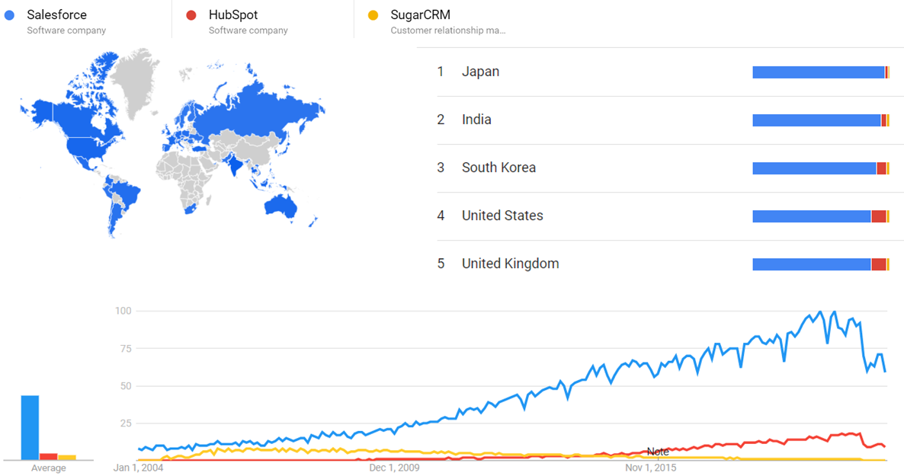The image size is (904, 476).
Task: Click the blue Salesforce average bar
Action: coord(30,427)
